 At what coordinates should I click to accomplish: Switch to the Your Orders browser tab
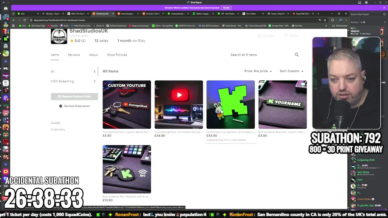pos(253,14)
